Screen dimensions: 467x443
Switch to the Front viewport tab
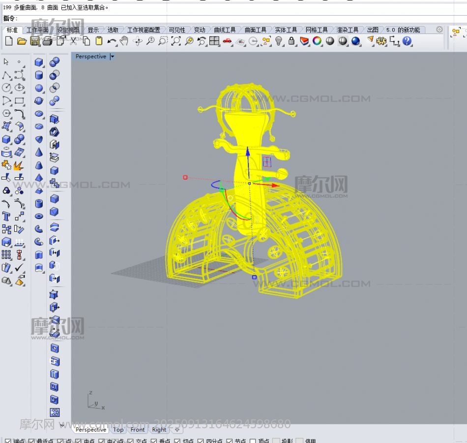(137, 430)
